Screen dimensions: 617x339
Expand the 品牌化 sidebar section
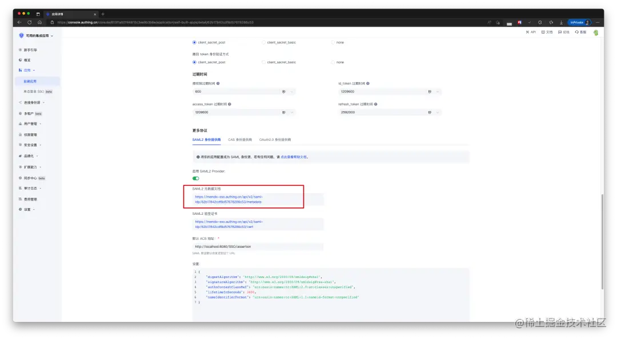click(x=37, y=156)
